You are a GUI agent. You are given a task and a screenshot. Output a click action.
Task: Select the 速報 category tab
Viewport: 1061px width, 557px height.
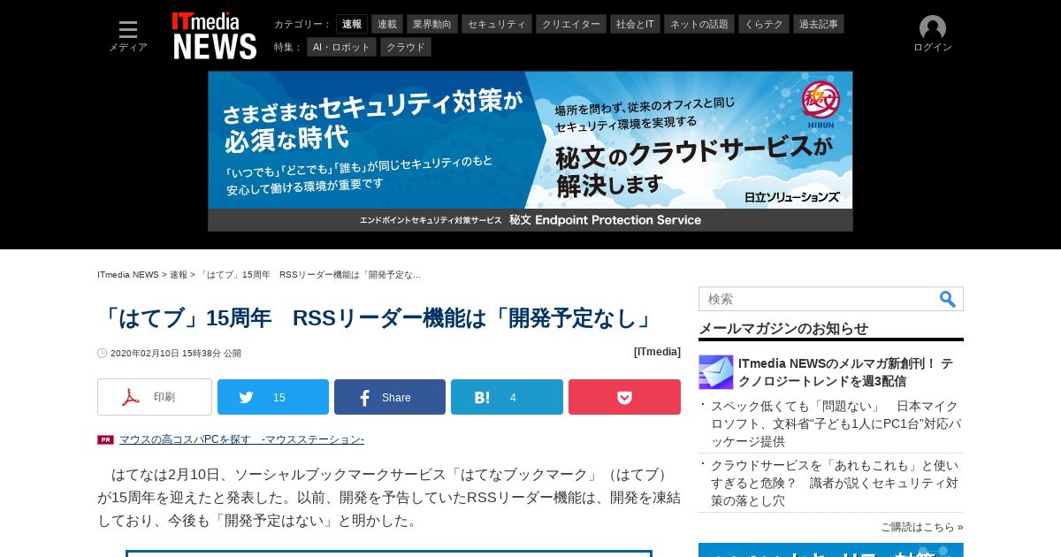(352, 24)
